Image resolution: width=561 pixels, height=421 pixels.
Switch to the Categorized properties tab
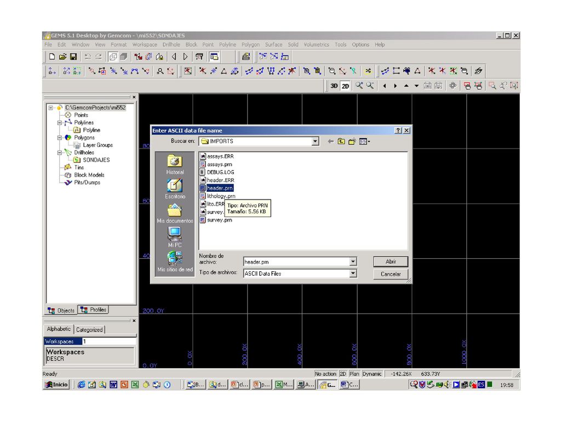[89, 329]
